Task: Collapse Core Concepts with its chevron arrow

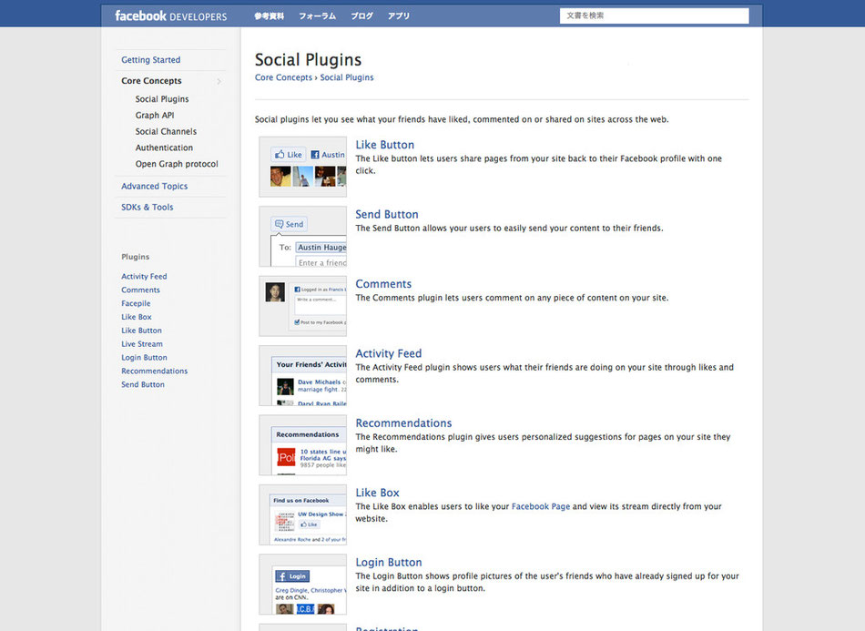Action: 219,81
